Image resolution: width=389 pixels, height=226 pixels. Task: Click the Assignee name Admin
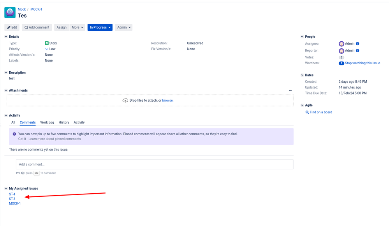(350, 44)
